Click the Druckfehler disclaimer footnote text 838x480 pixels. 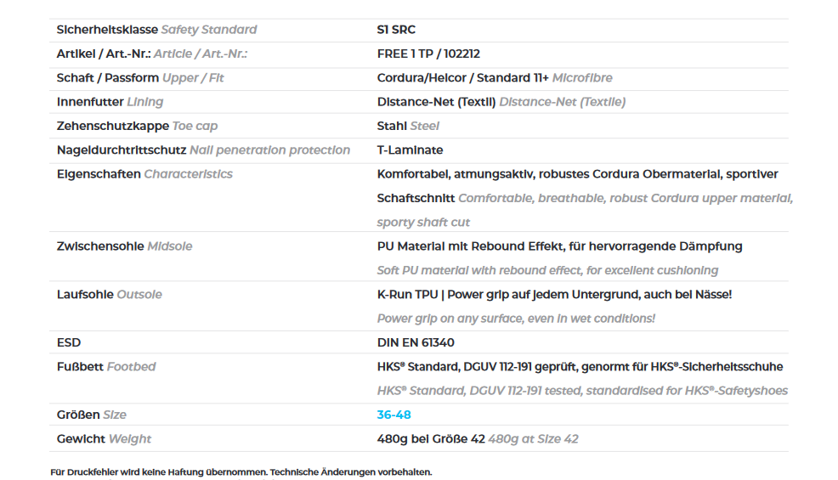click(241, 472)
